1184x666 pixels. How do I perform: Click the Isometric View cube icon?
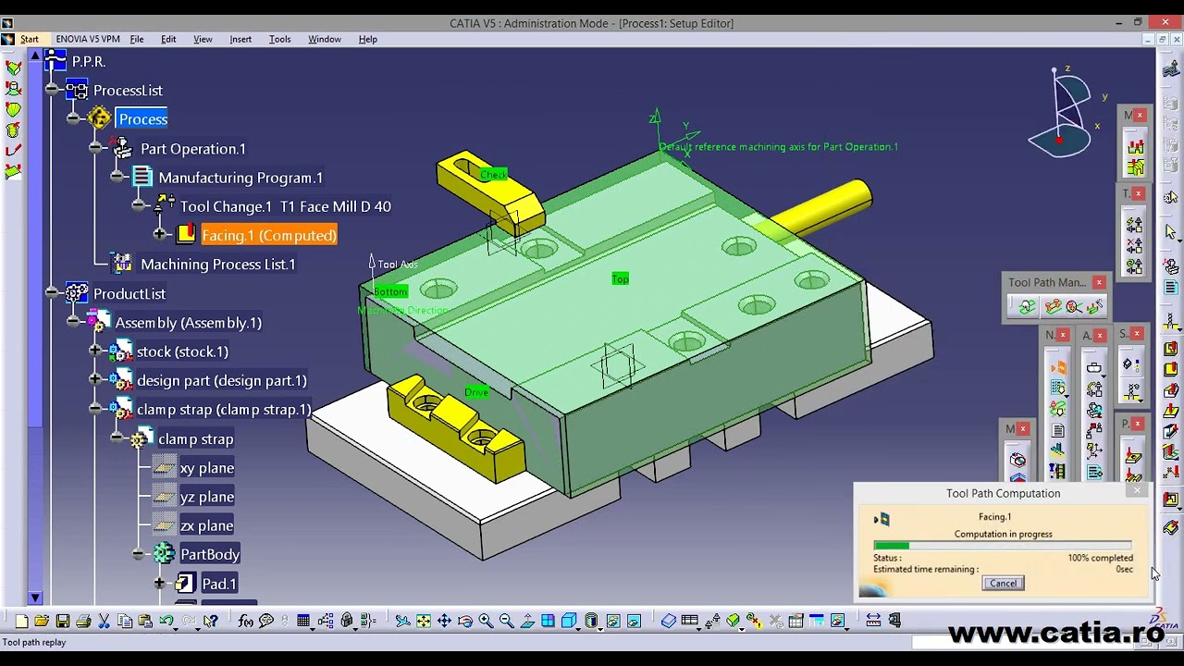[568, 622]
